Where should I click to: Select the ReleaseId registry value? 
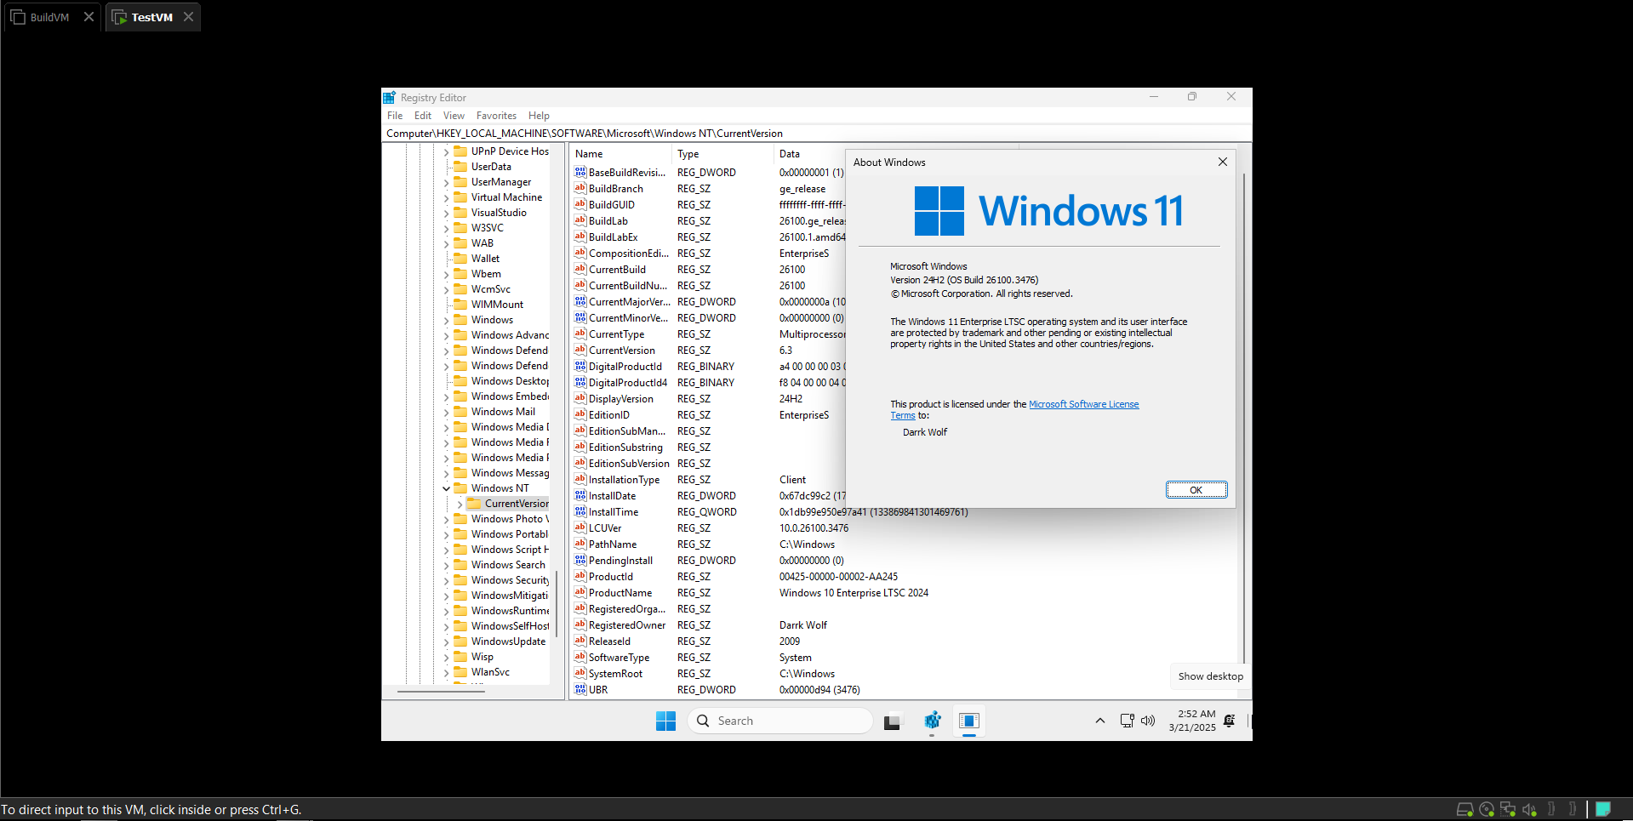[x=609, y=641]
